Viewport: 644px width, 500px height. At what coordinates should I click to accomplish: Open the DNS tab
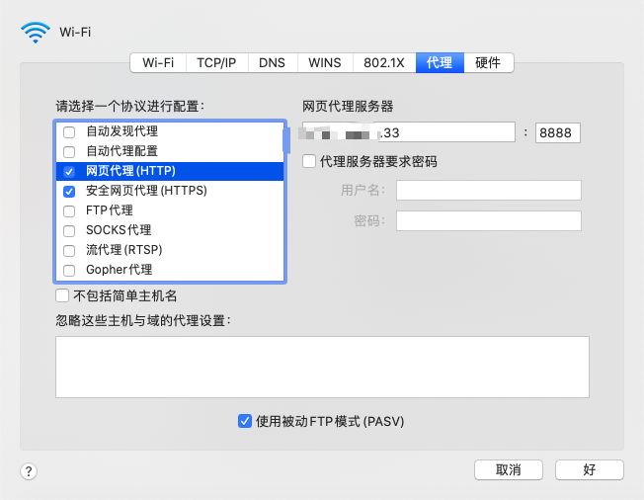pyautogui.click(x=272, y=63)
